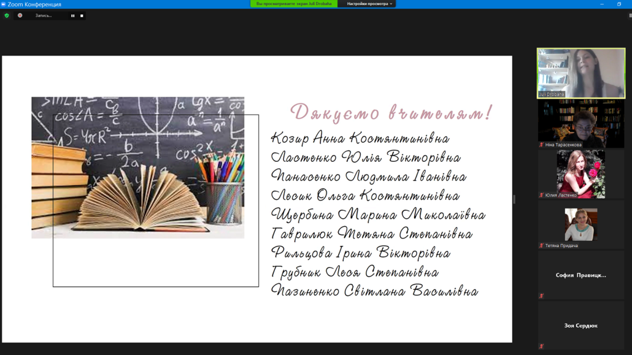
Task: Open the Настройки просмотра dropdown
Action: click(x=369, y=4)
